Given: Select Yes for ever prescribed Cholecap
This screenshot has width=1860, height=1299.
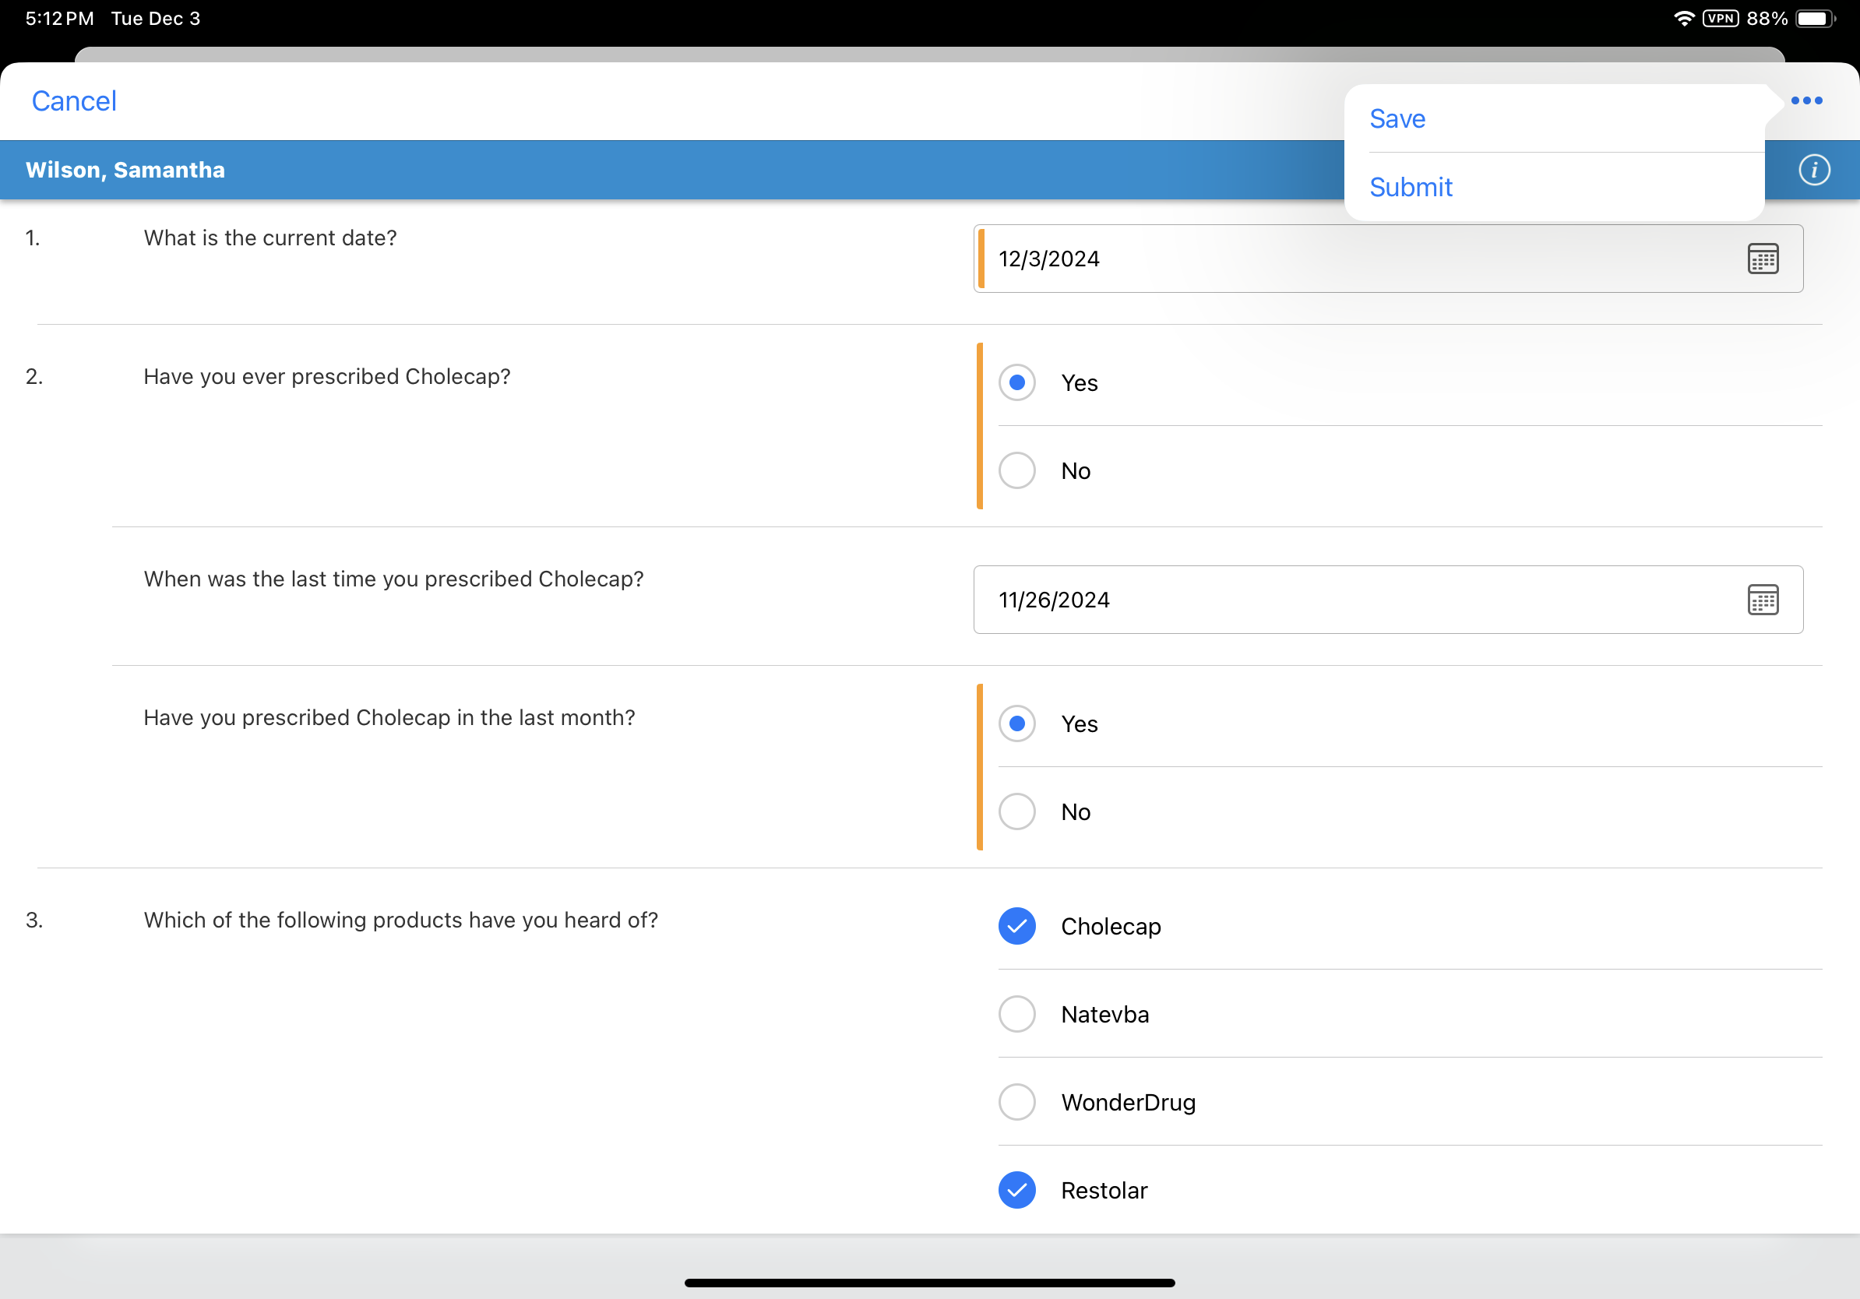Looking at the screenshot, I should (1016, 382).
